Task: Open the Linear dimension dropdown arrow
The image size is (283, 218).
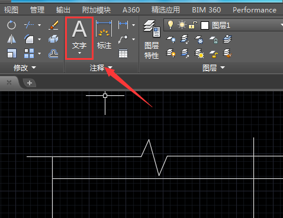Action: (133, 25)
